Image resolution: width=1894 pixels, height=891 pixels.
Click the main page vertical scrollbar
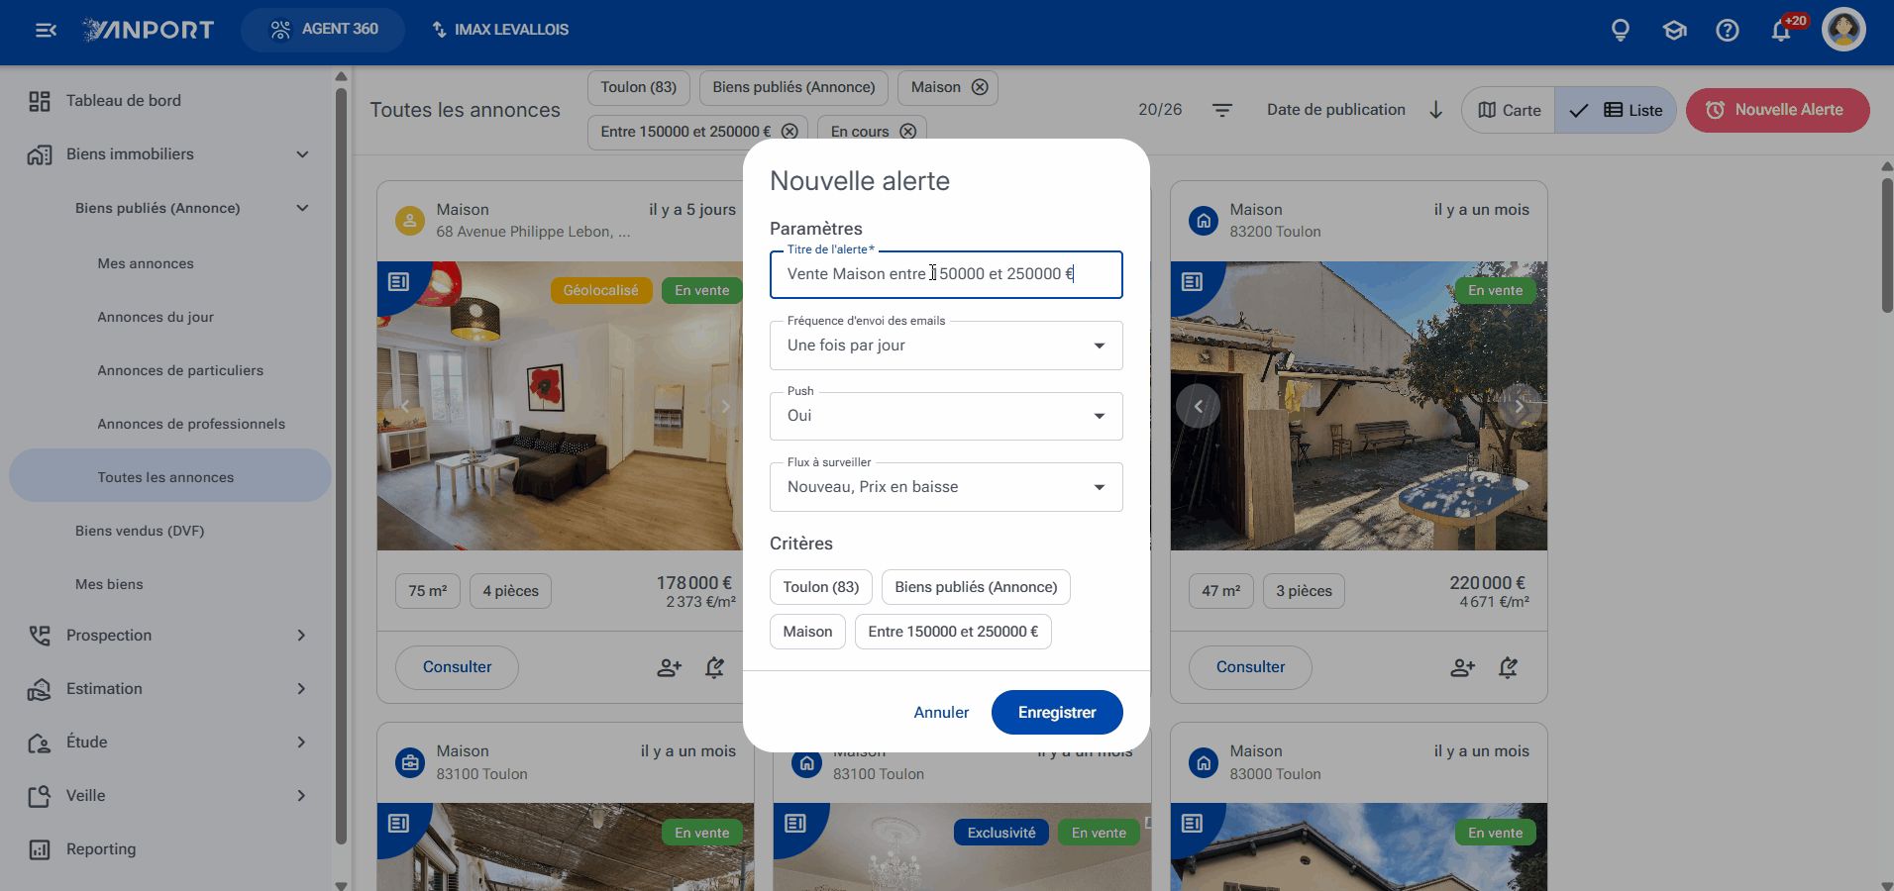(1887, 246)
